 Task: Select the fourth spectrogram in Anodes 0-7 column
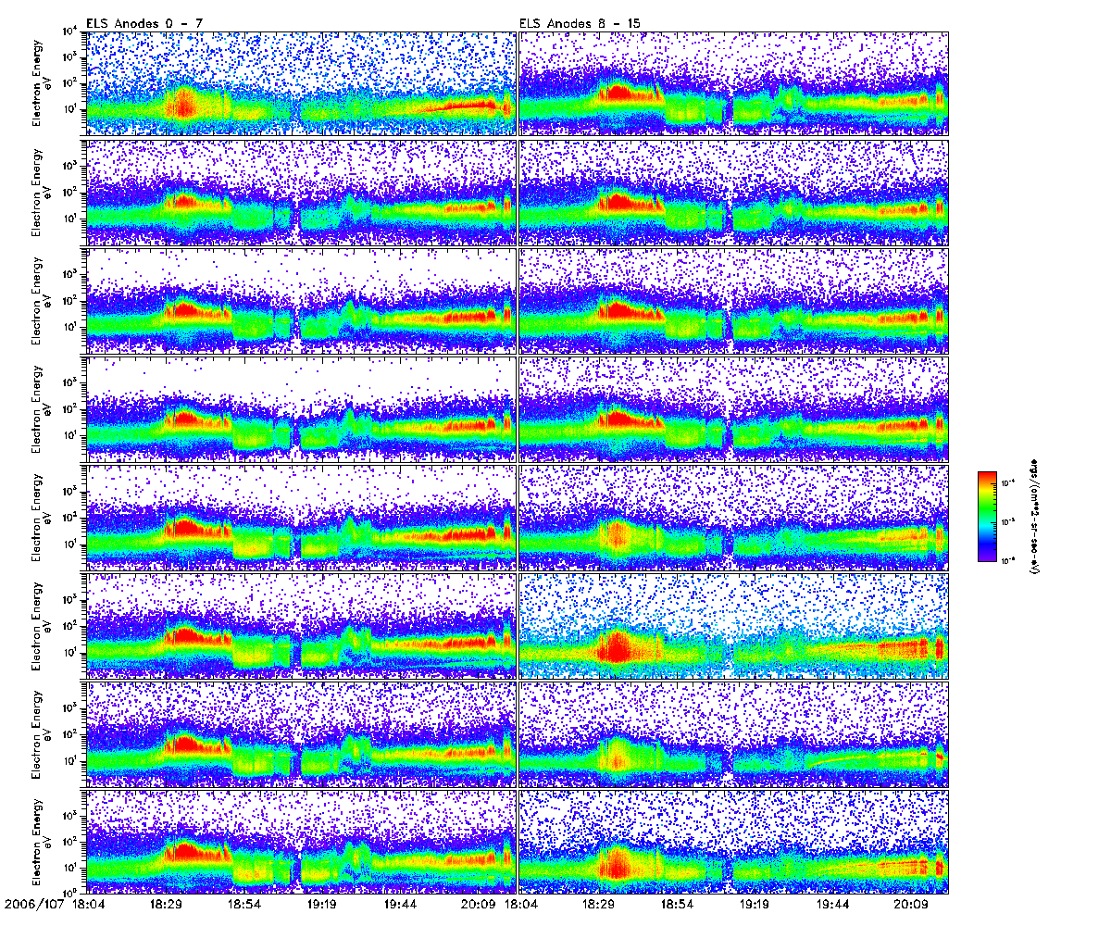(300, 407)
